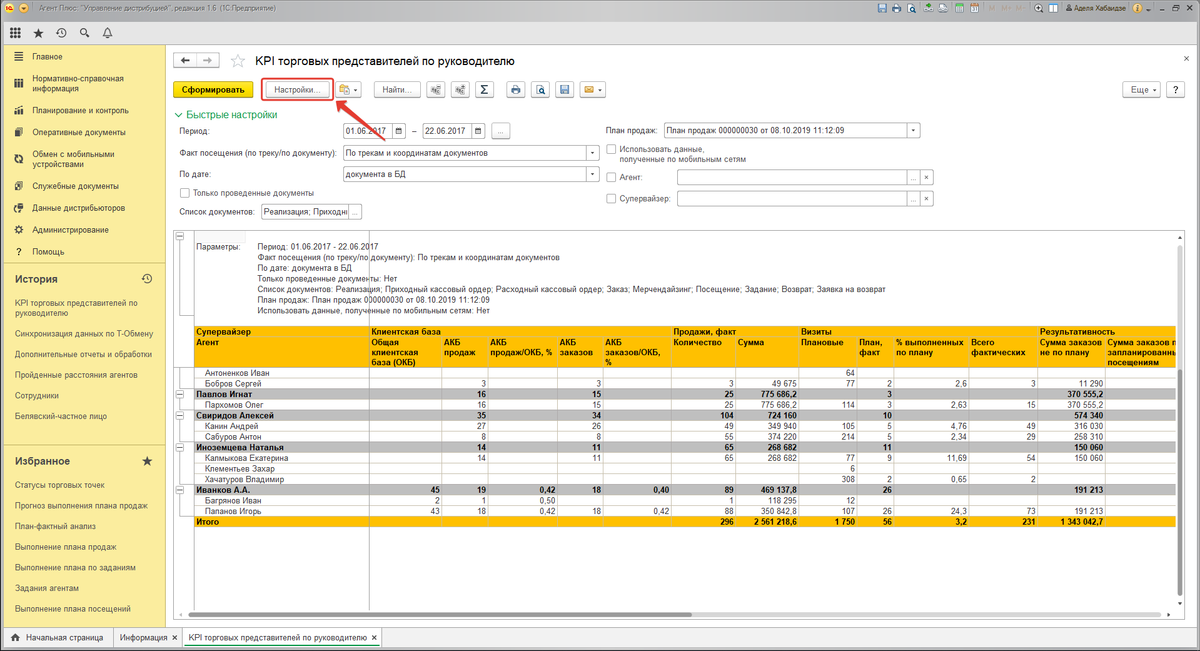Open the report variants folder icon
1200x651 pixels.
[x=348, y=90]
